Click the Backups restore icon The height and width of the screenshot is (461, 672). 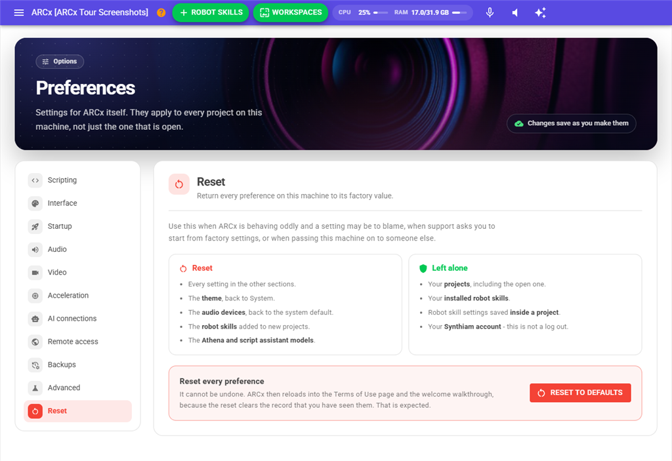[x=35, y=365]
